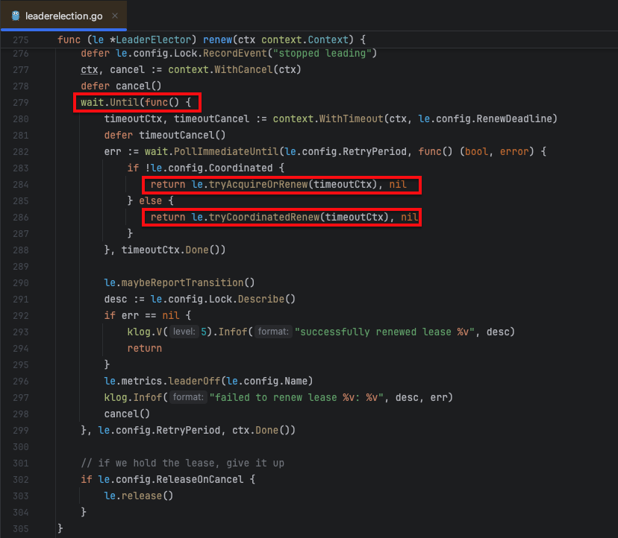618x538 pixels.
Task: Click 'Describe' method on line 291
Action: pyautogui.click(x=261, y=300)
